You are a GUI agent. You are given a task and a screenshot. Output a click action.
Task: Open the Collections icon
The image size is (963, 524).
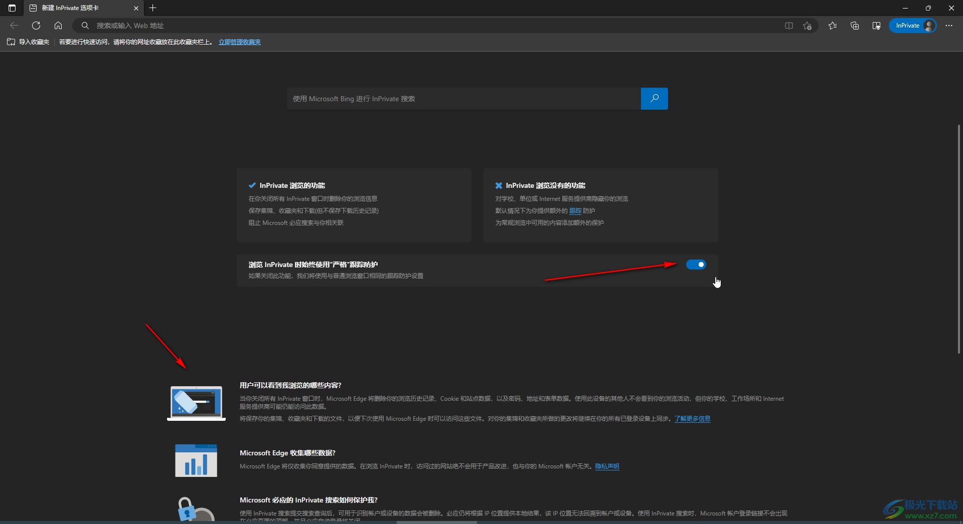(x=855, y=26)
